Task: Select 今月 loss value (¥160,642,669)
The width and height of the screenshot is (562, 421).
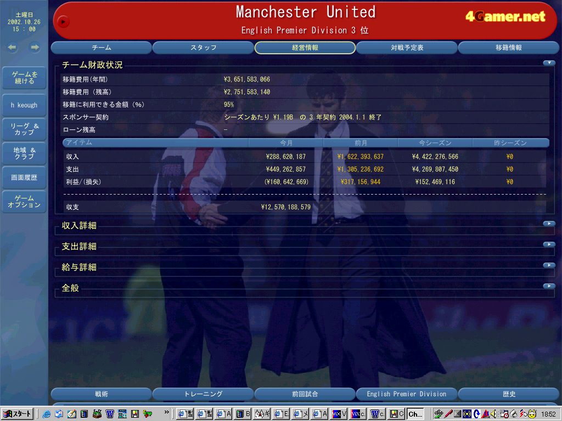Action: [x=286, y=182]
